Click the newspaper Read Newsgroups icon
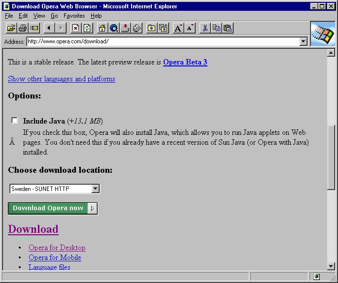338x283 pixels. click(x=136, y=28)
